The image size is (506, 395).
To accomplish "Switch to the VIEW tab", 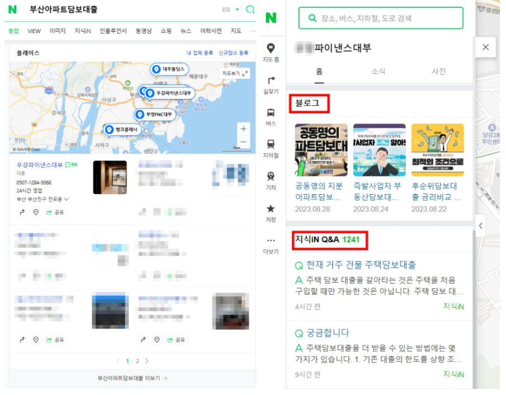I will click(x=34, y=31).
